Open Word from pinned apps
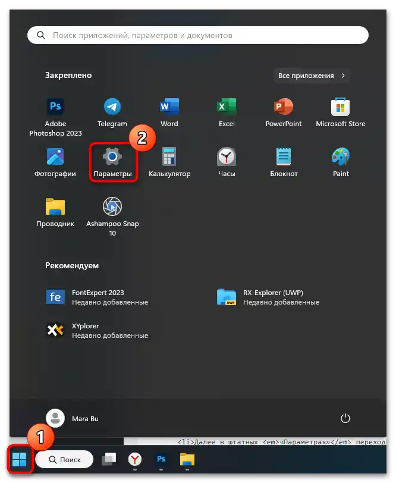The height and width of the screenshot is (483, 396). 169,113
